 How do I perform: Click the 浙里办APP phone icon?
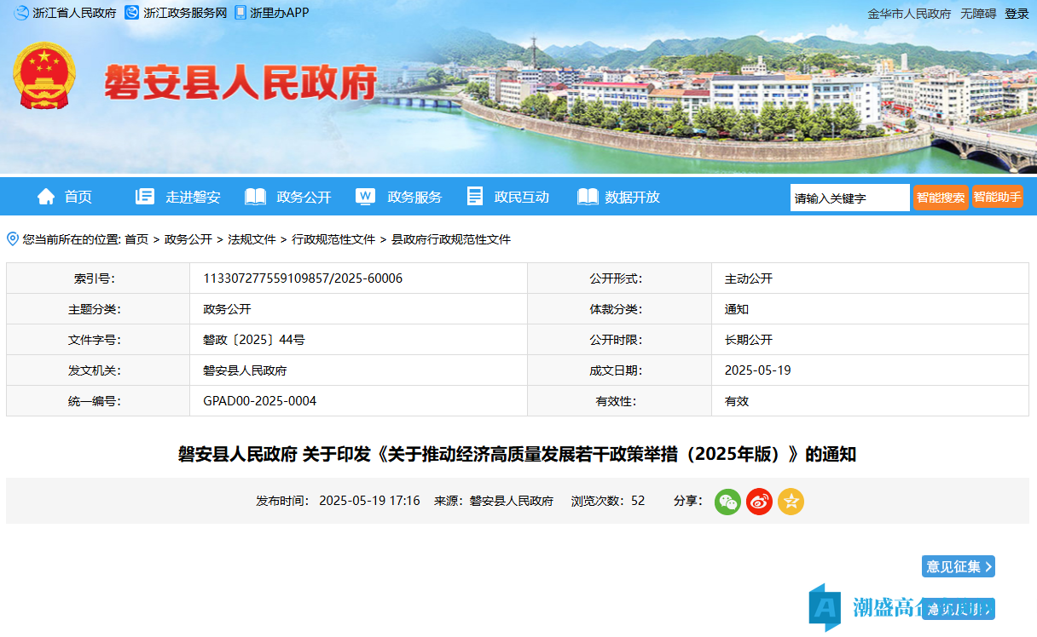[240, 13]
